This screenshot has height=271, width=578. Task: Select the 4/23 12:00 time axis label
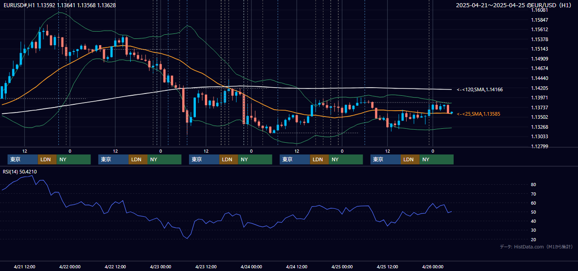tap(206, 267)
